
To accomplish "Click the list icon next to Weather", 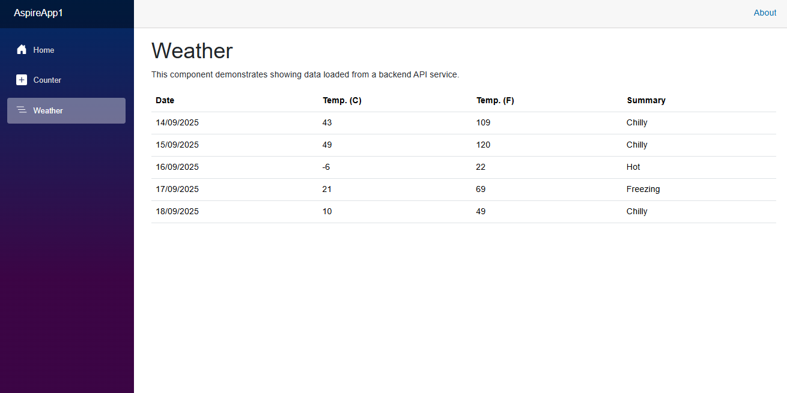I will coord(22,110).
